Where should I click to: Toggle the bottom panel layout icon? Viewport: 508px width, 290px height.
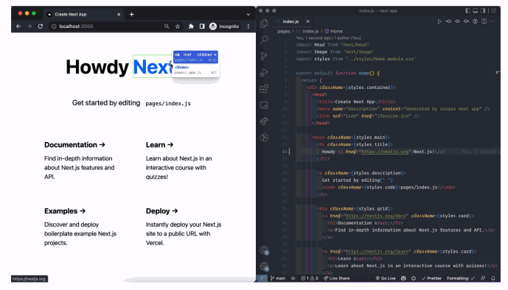click(x=476, y=10)
